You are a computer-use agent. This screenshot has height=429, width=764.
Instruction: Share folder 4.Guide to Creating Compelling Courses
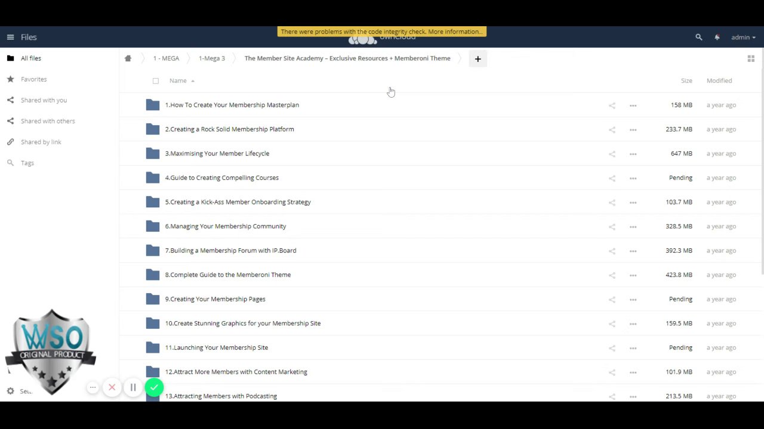pos(612,178)
